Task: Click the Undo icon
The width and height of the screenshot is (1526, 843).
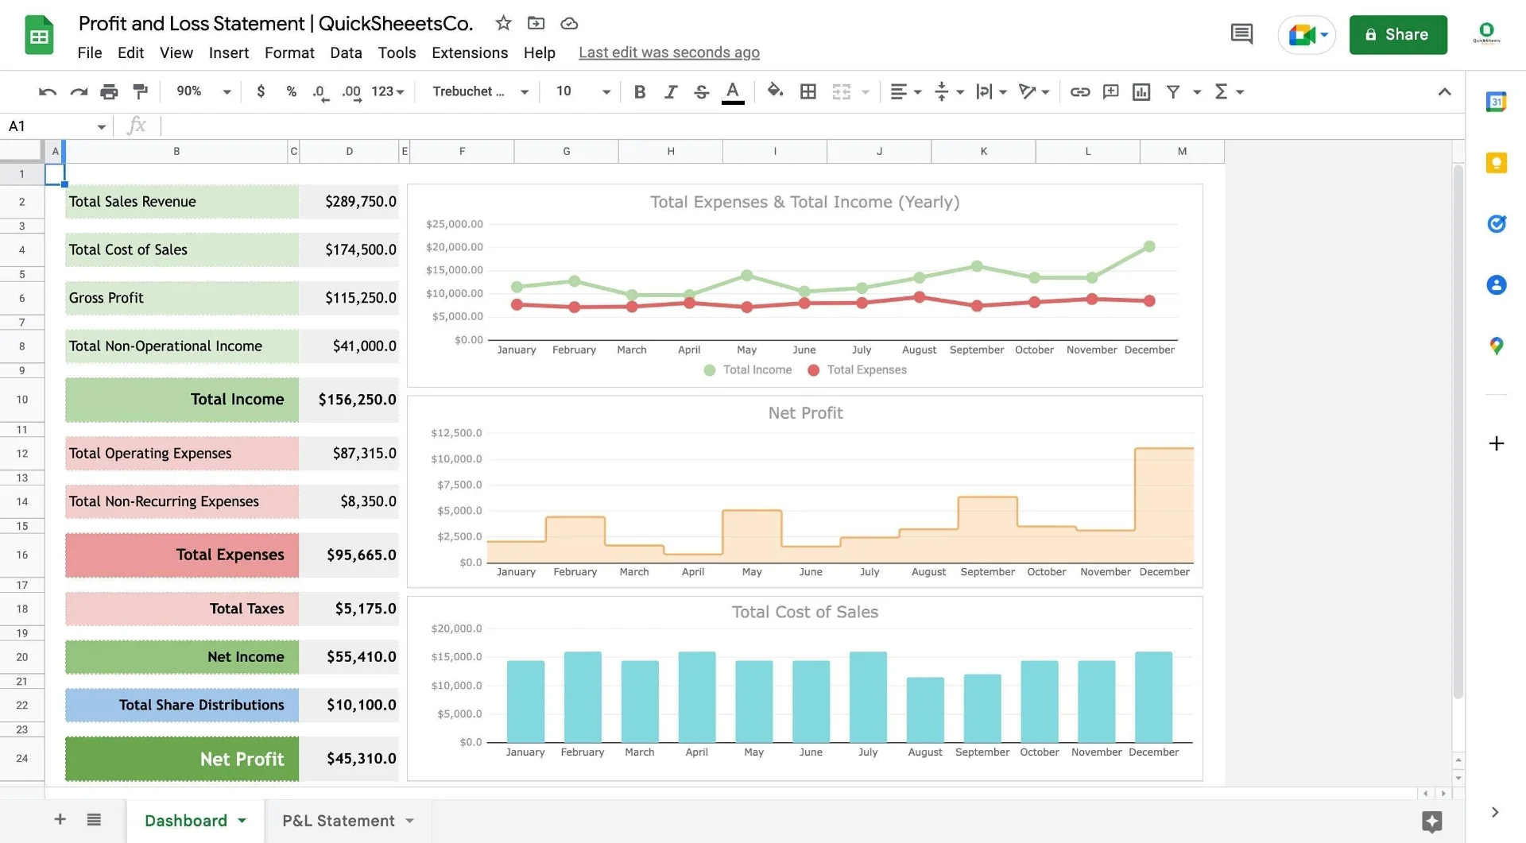Action: point(47,92)
